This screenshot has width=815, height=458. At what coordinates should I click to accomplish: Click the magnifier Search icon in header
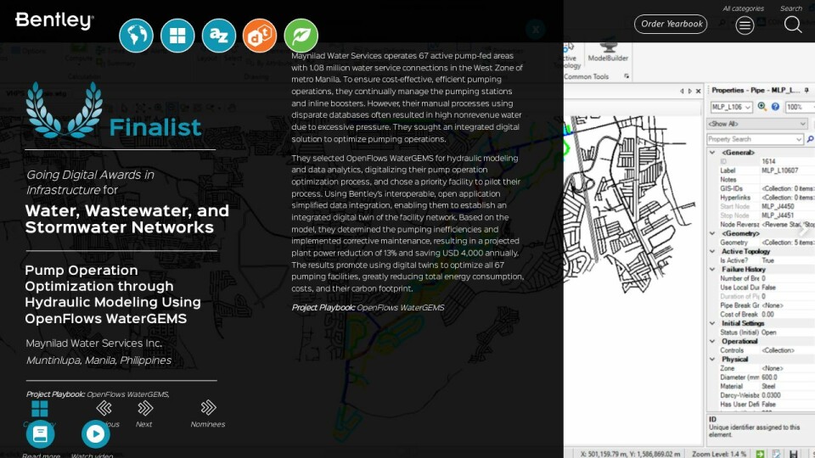pos(793,24)
